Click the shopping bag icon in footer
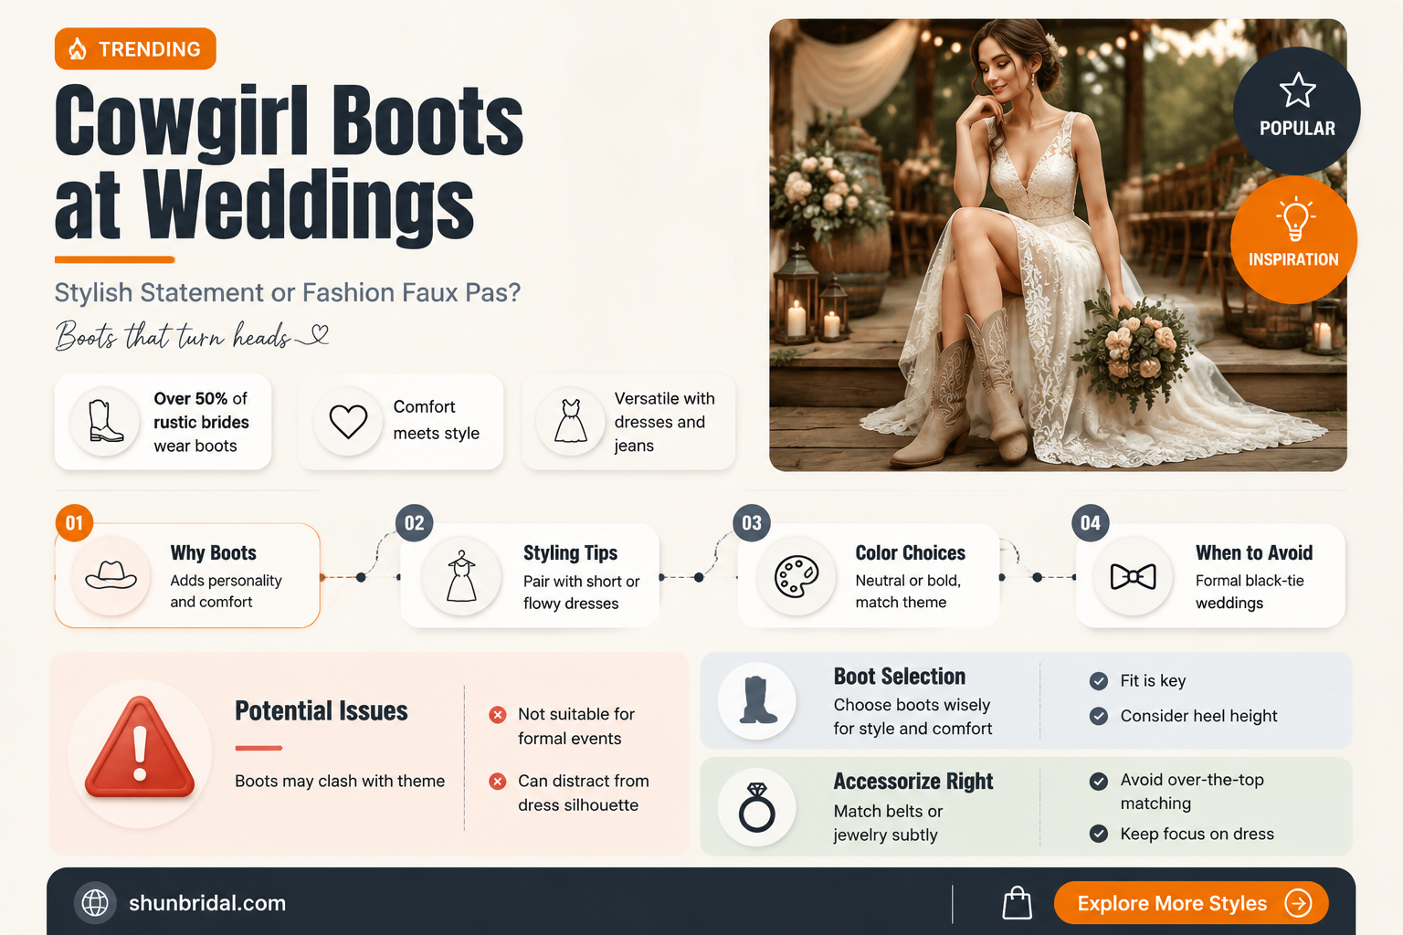Viewport: 1403px width, 935px height. [x=1017, y=903]
